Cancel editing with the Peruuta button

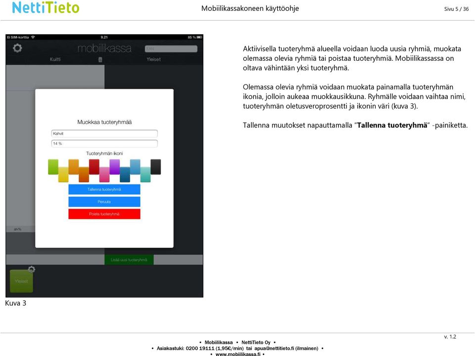pyautogui.click(x=104, y=202)
